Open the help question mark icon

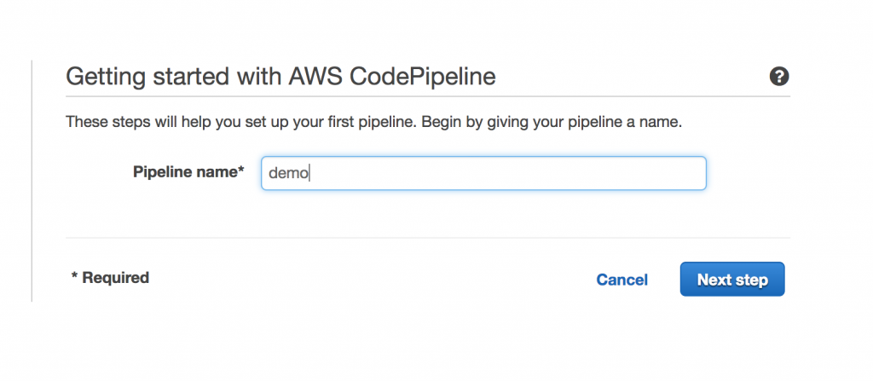778,77
